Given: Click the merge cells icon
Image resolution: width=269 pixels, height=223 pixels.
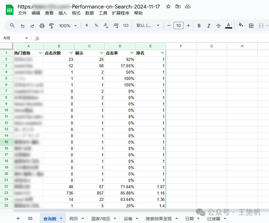Looking at the screenshot, I should pyautogui.click(x=261, y=26).
